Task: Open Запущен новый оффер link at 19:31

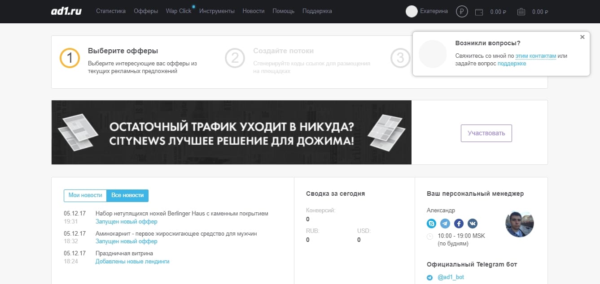Action: pyautogui.click(x=127, y=221)
